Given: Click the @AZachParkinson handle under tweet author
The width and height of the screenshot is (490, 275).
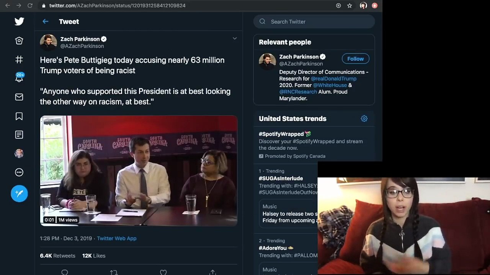Looking at the screenshot, I should pos(82,46).
